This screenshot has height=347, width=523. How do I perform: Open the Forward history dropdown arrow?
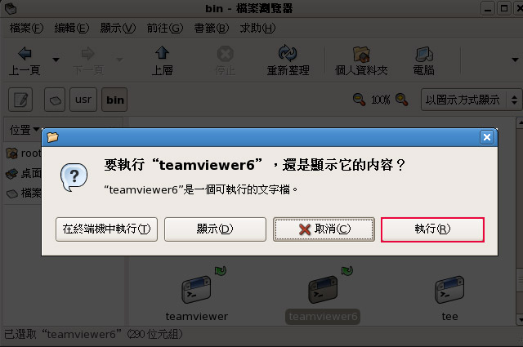[119, 60]
